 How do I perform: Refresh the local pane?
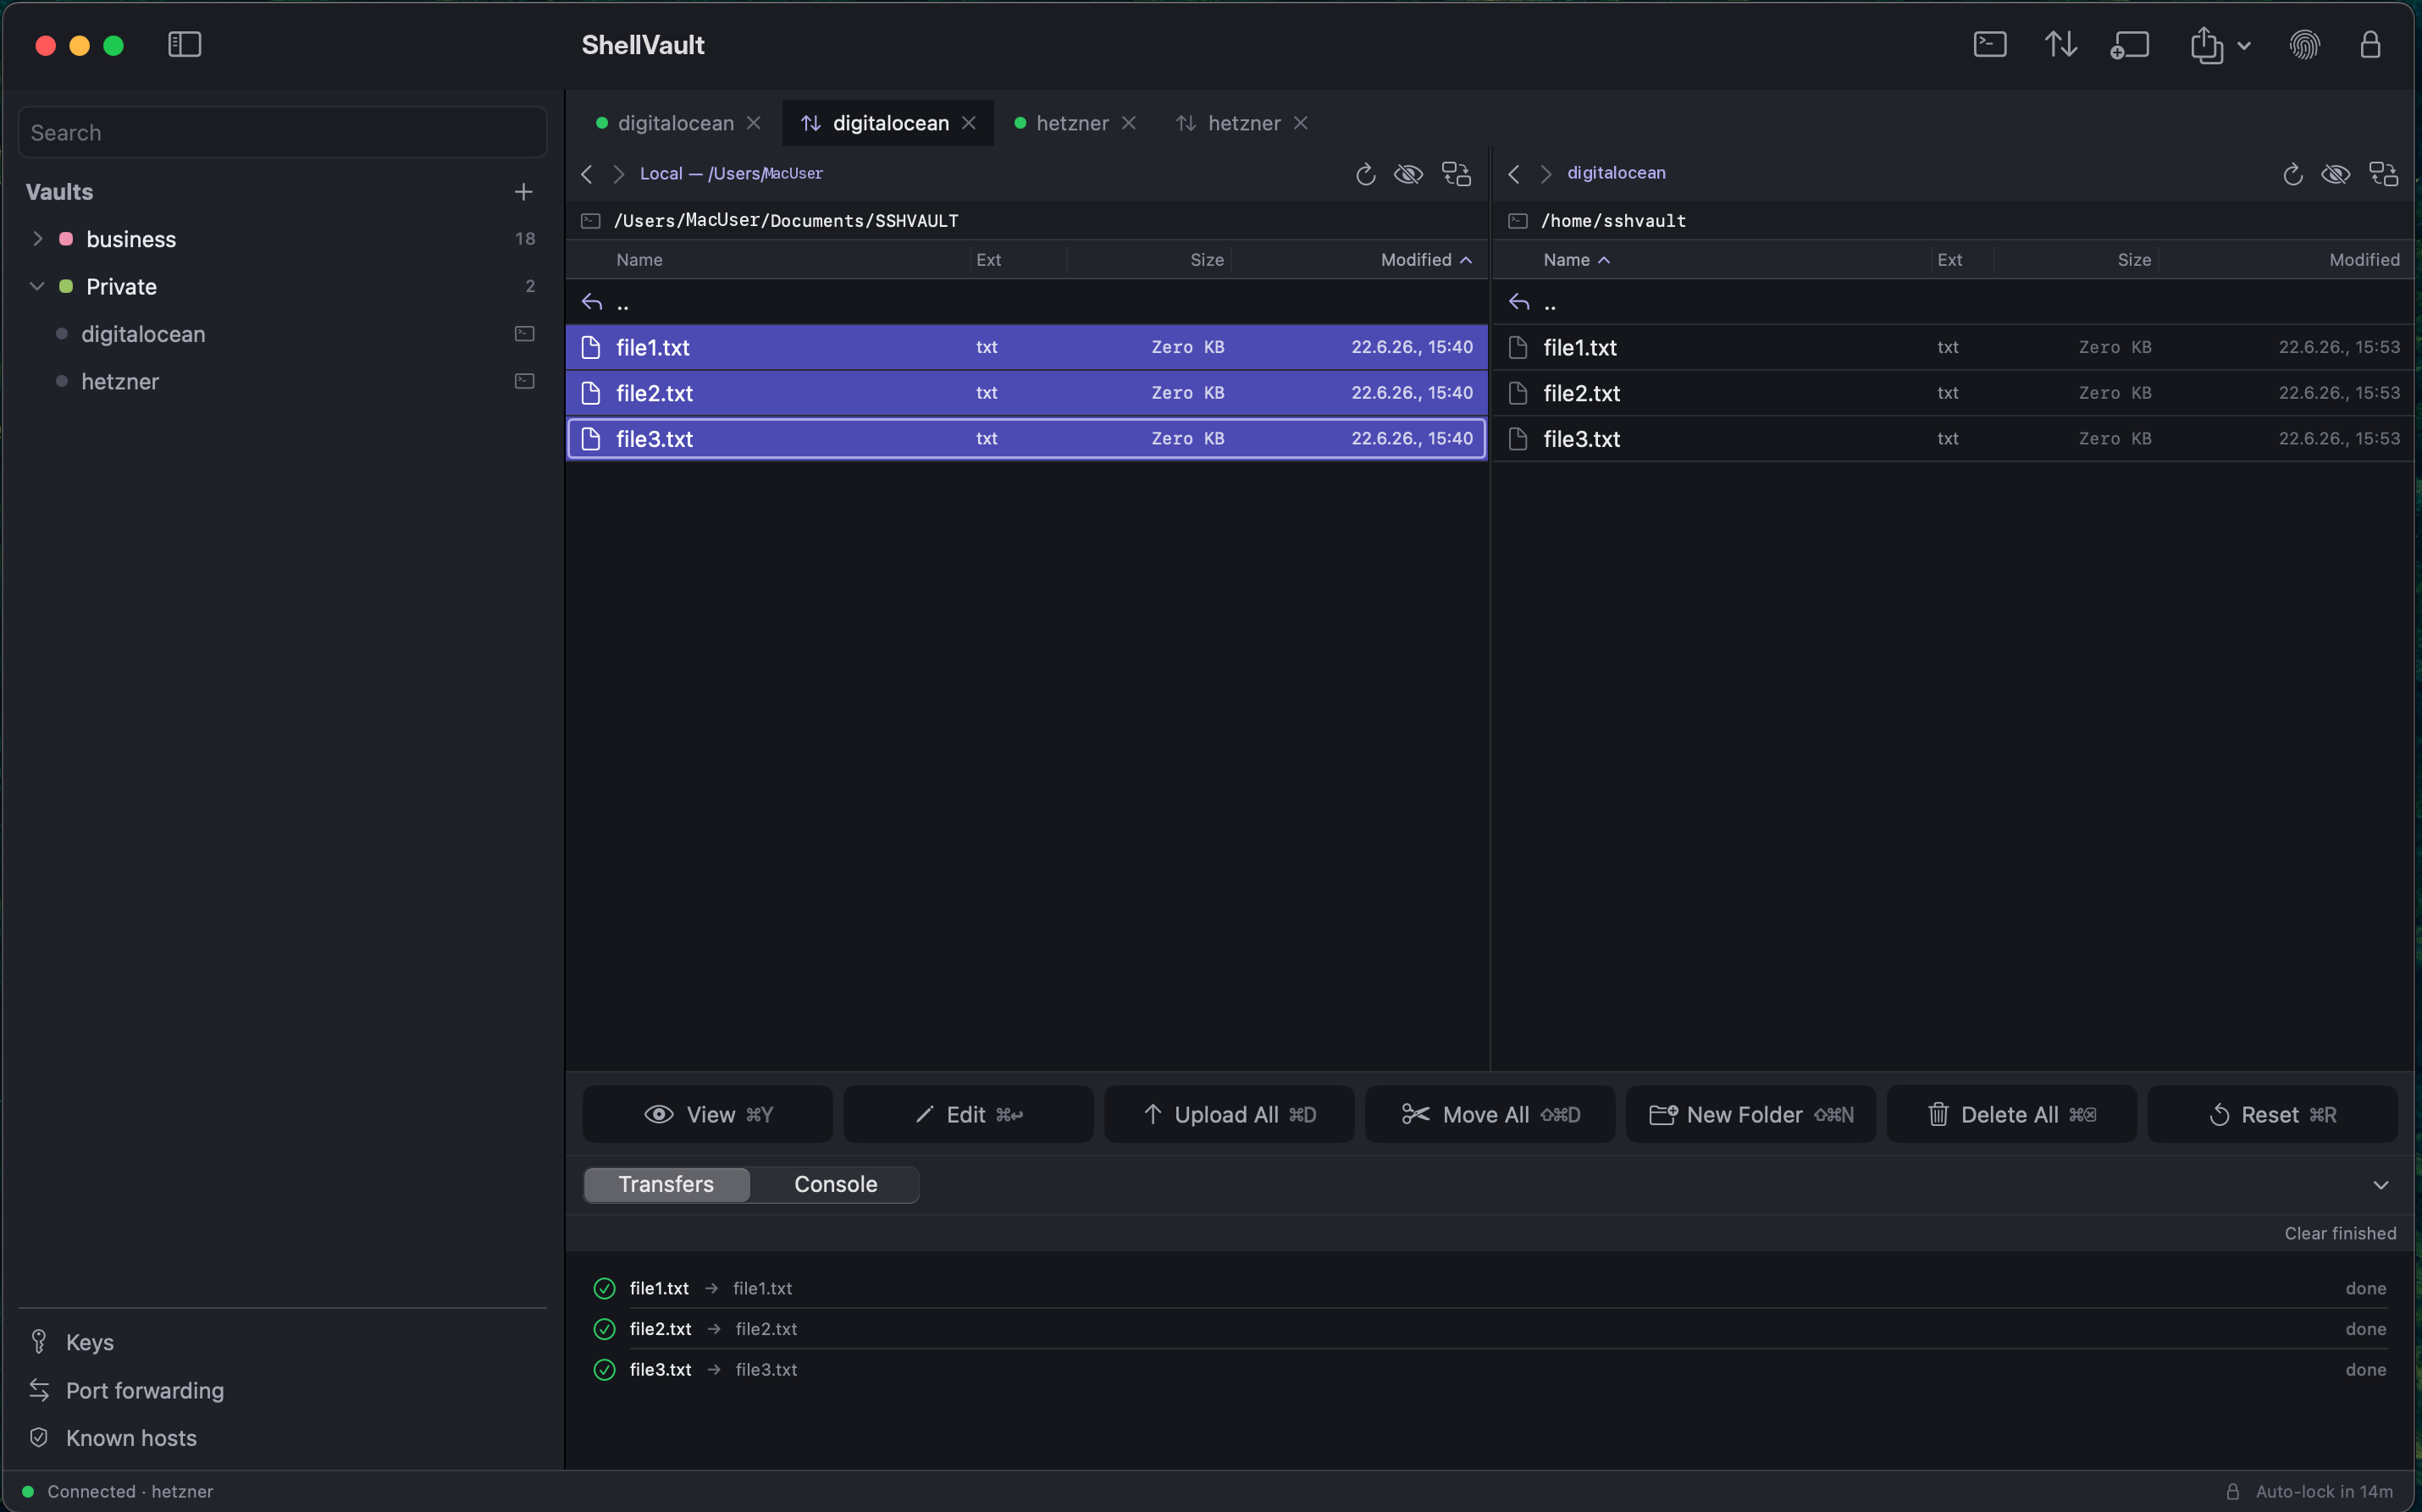[1365, 174]
